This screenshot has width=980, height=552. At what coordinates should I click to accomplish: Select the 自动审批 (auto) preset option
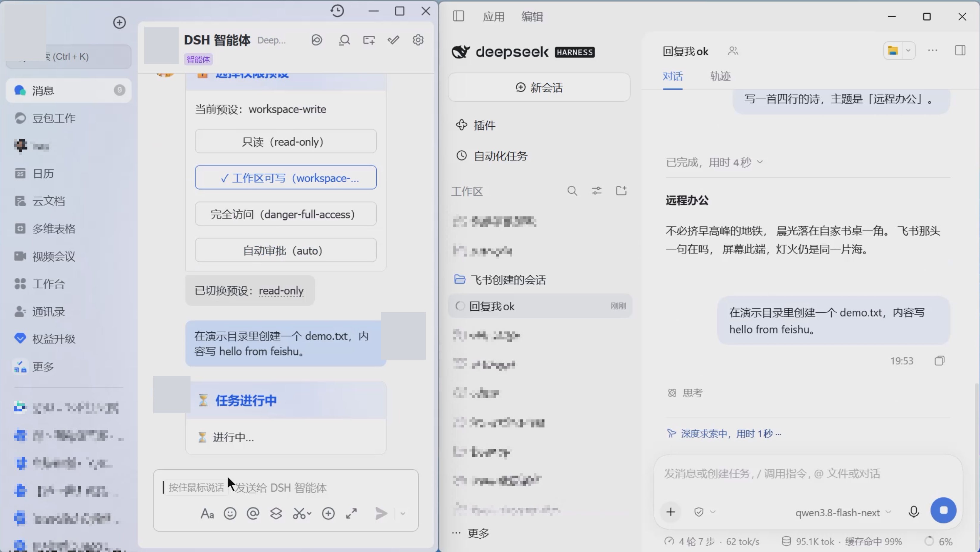(x=286, y=250)
